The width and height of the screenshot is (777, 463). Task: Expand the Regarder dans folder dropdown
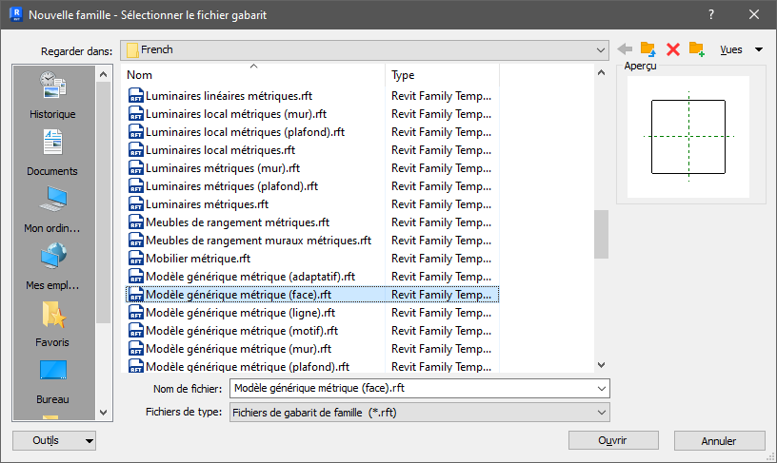tap(601, 50)
